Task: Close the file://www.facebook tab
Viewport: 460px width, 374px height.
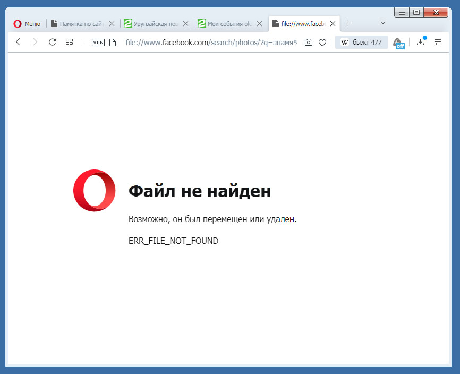Action: [333, 24]
